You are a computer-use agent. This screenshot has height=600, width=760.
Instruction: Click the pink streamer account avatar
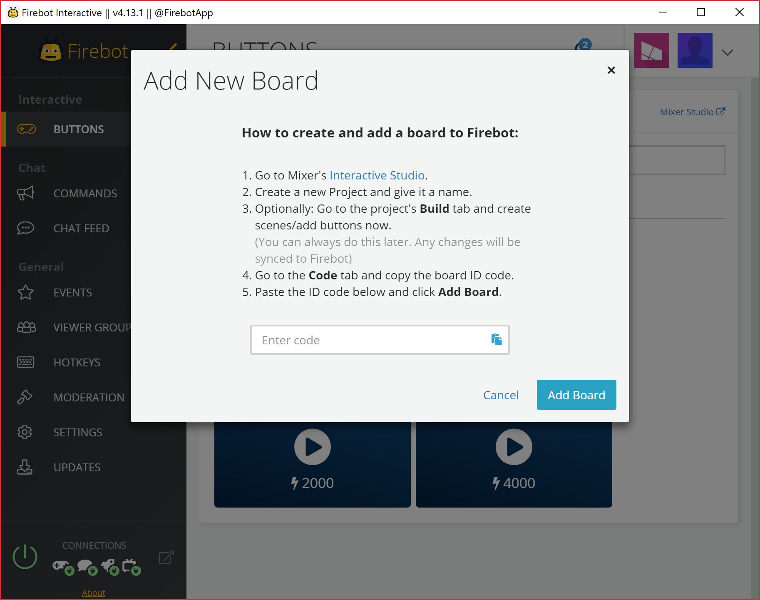[652, 50]
